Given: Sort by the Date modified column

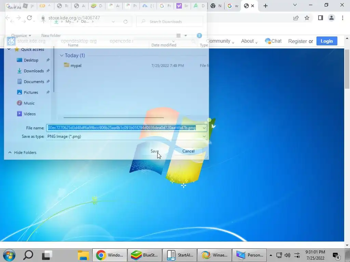Looking at the screenshot, I should 164,45.
